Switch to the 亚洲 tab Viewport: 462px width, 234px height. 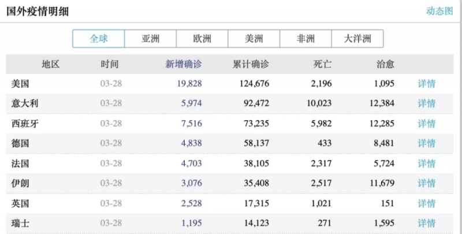click(x=150, y=39)
